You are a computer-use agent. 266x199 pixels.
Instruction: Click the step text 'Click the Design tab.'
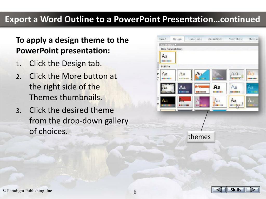point(65,63)
